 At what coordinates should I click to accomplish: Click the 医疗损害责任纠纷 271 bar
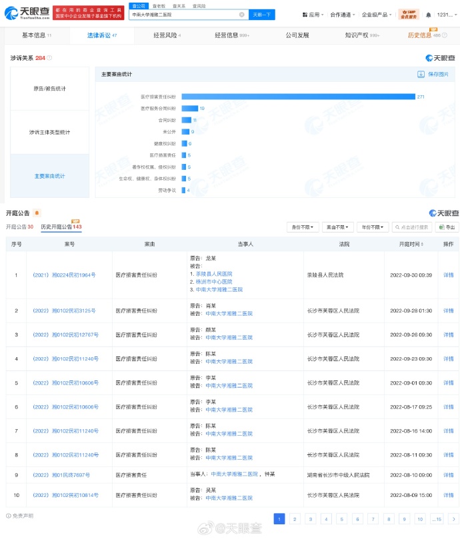coord(298,97)
